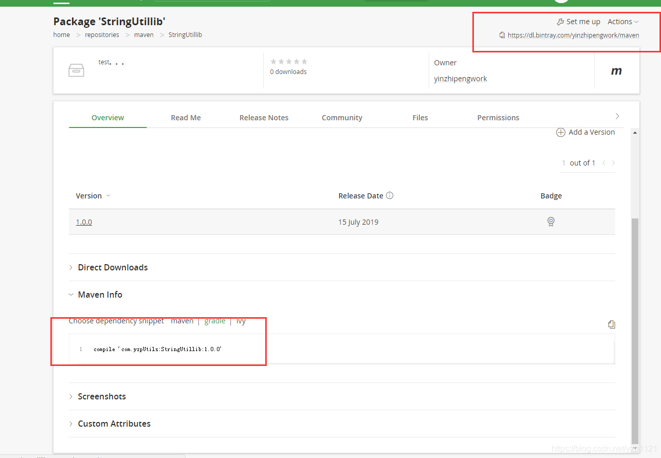
Task: Click the scrollbar up arrow
Action: (x=635, y=133)
